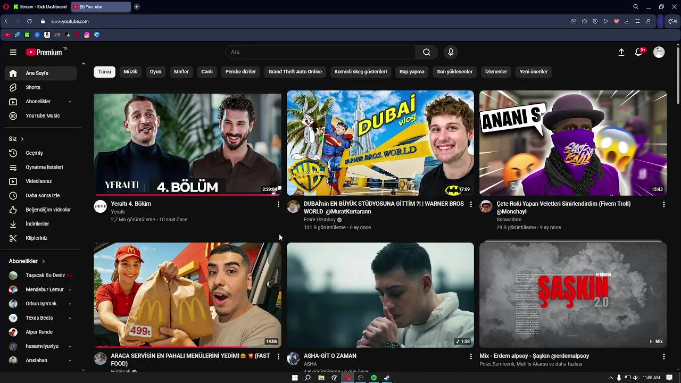Play the McDonald's 499₺ menu thumbnail

tap(187, 295)
